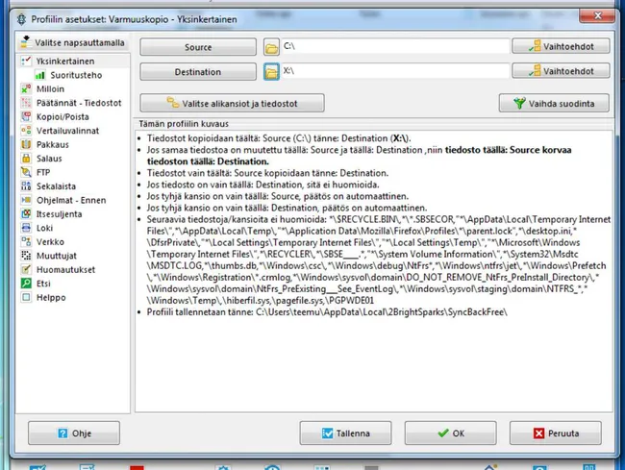This screenshot has height=470, width=625.
Task: Click the Vertailuvalinnat icon
Action: (26, 131)
